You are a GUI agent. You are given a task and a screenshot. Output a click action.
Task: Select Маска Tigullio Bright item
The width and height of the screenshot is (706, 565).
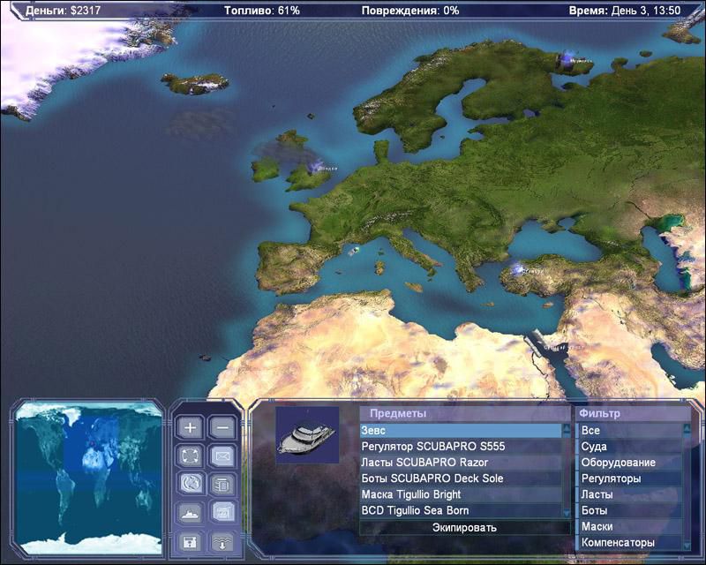(460, 494)
